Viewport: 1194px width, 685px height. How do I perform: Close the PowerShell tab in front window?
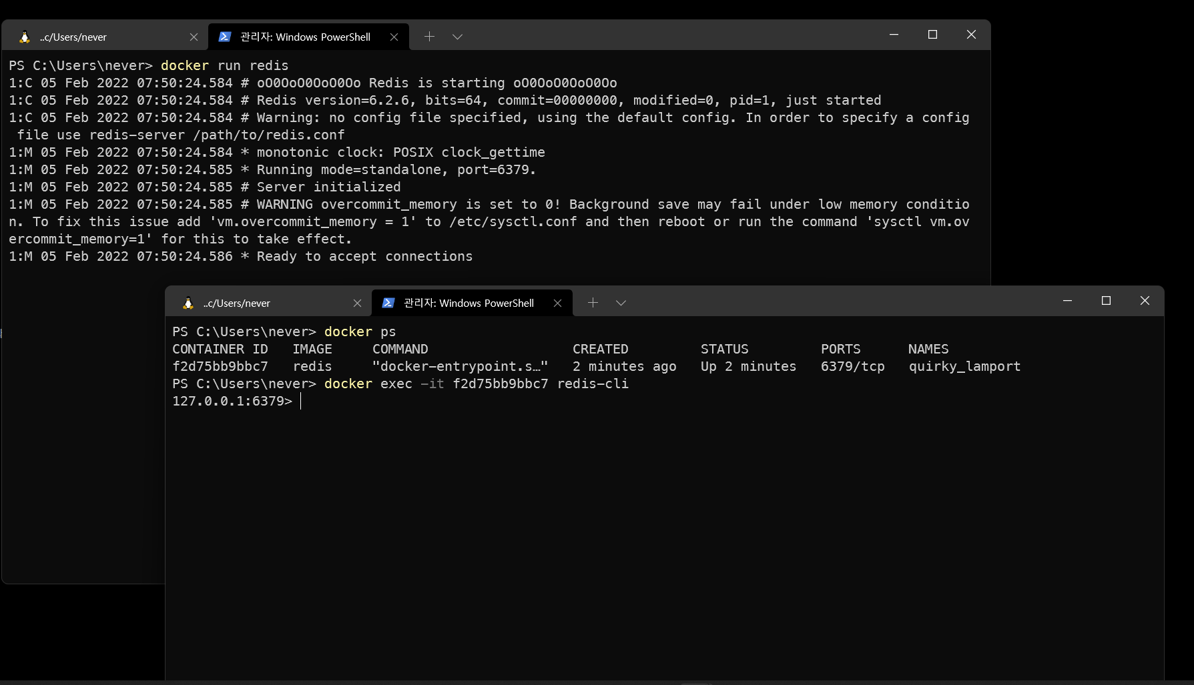pos(557,303)
